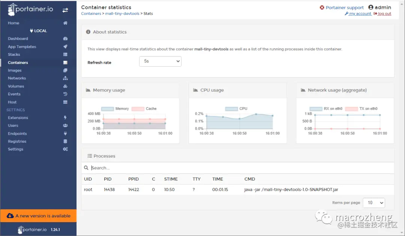This screenshot has width=405, height=236.
Task: Click the LOCAL endpoint label in sidebar
Action: click(x=38, y=31)
